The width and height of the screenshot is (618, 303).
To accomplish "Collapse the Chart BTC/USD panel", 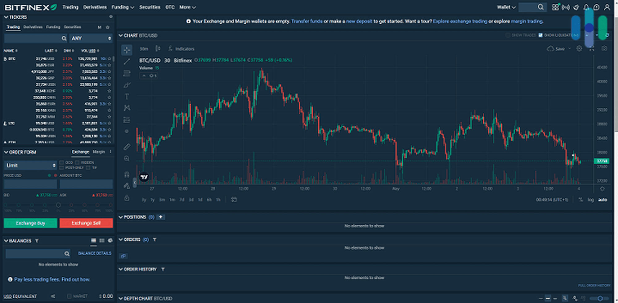I will (x=121, y=35).
